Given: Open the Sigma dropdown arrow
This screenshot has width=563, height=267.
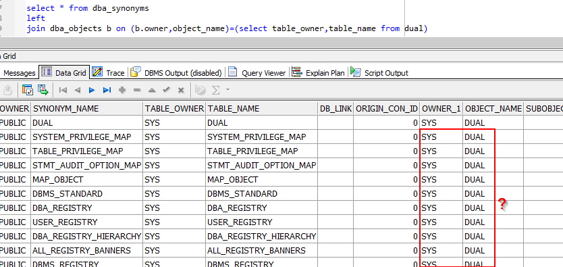Looking at the screenshot, I should (227, 90).
